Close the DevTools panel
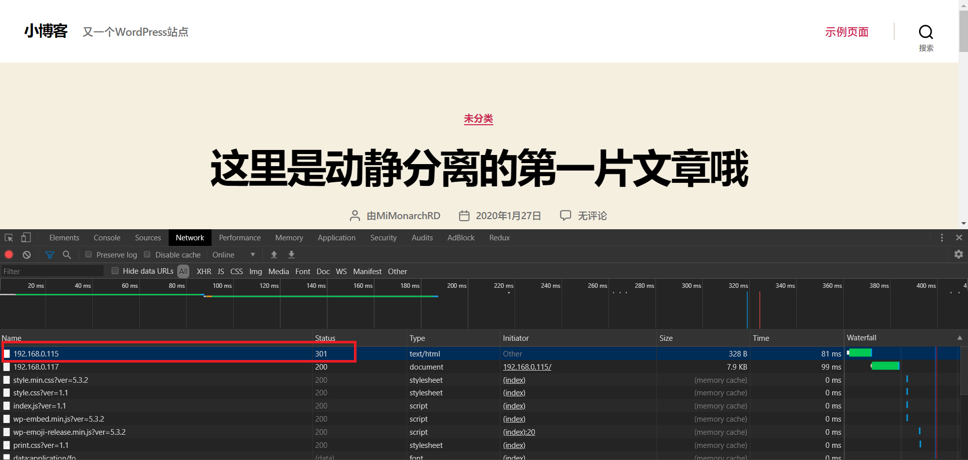The height and width of the screenshot is (460, 968). pos(959,237)
